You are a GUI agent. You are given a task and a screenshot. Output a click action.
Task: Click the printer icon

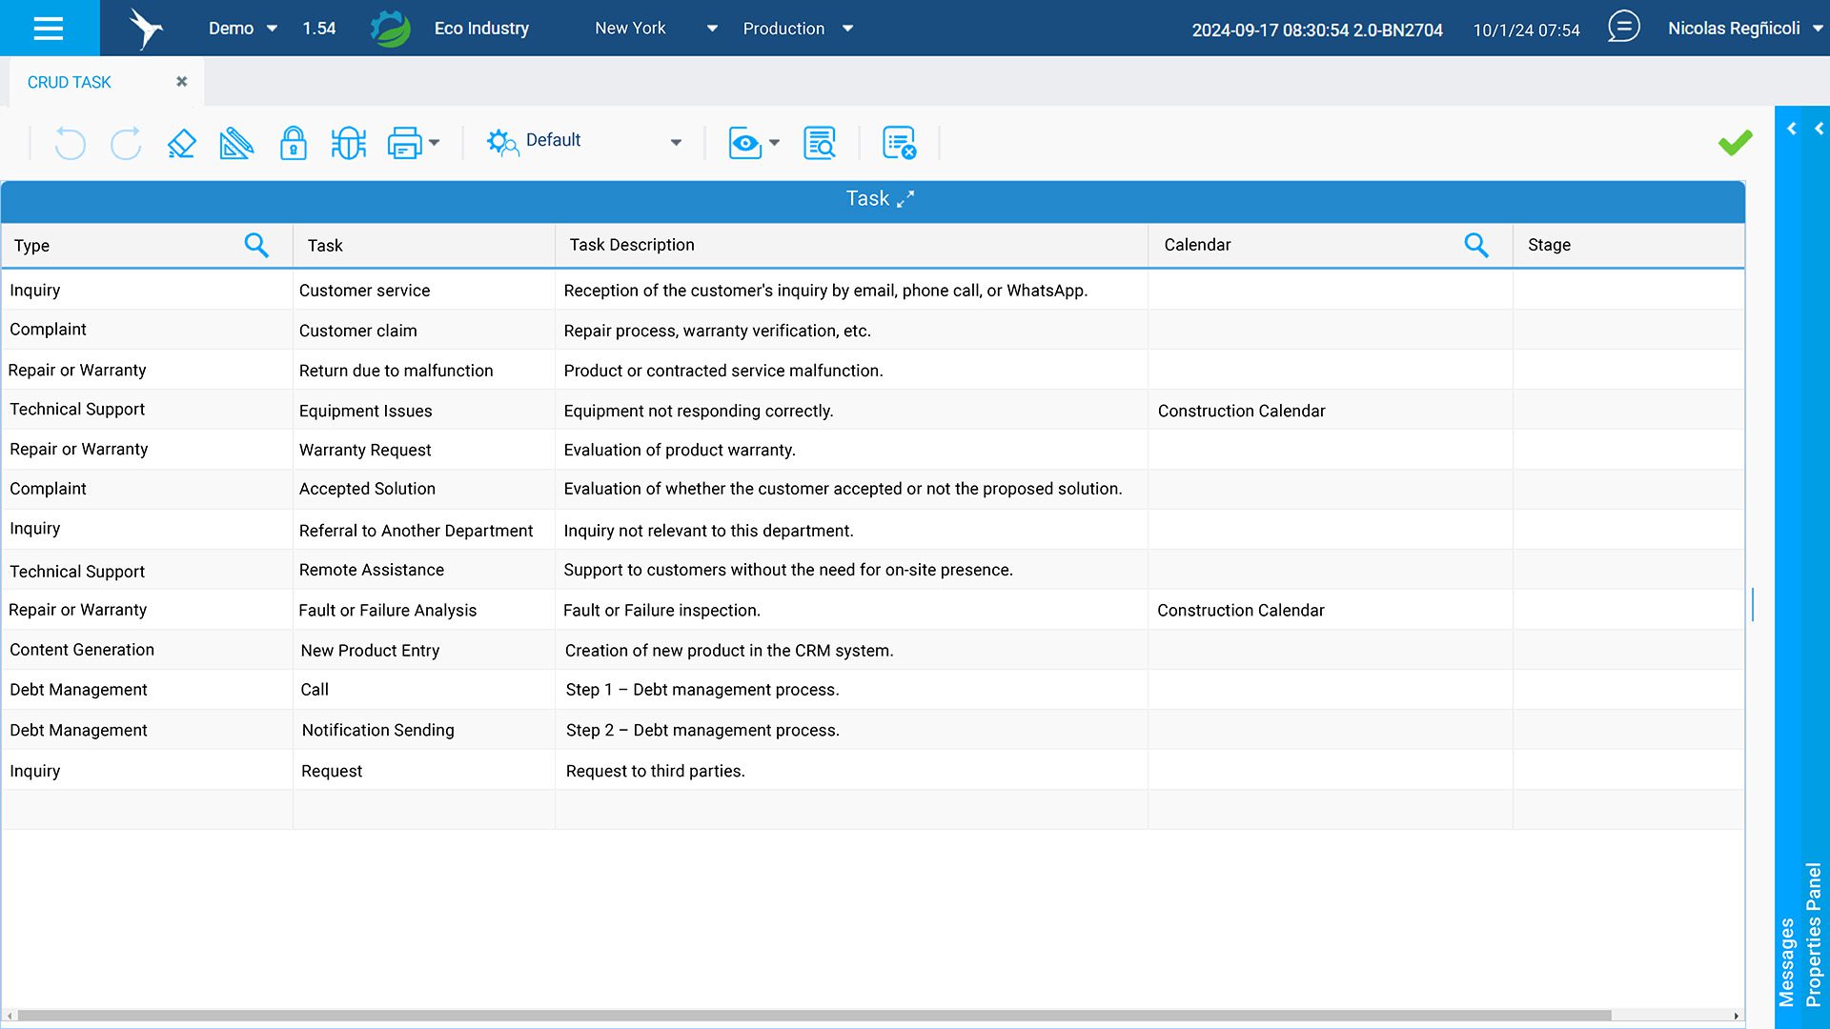[404, 143]
